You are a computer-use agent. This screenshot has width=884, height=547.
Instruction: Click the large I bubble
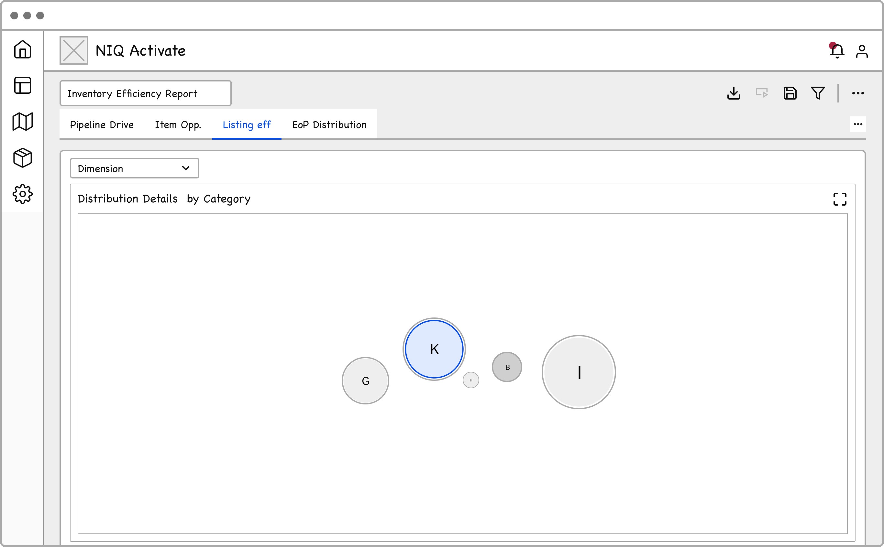point(579,372)
